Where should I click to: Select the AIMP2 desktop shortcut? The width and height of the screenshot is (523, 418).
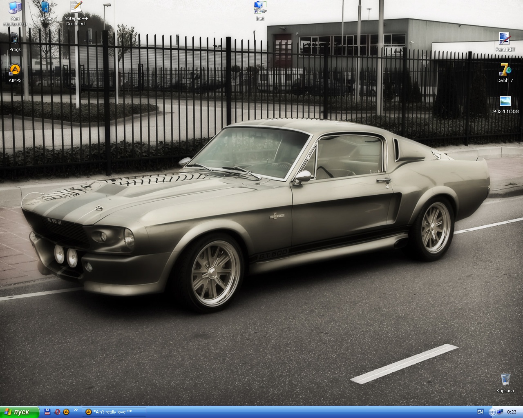15,70
